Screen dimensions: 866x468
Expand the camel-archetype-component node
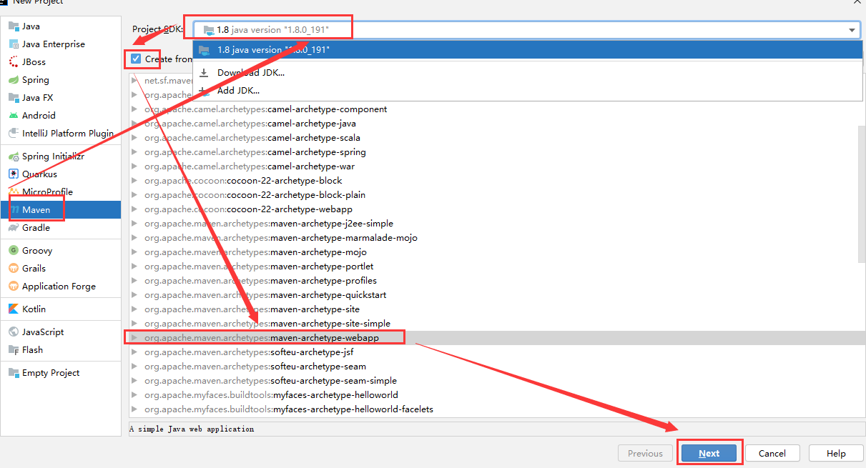coord(134,109)
